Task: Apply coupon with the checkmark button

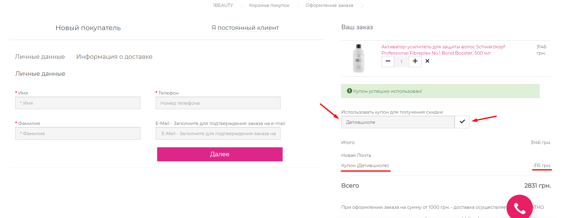Action: pyautogui.click(x=462, y=122)
